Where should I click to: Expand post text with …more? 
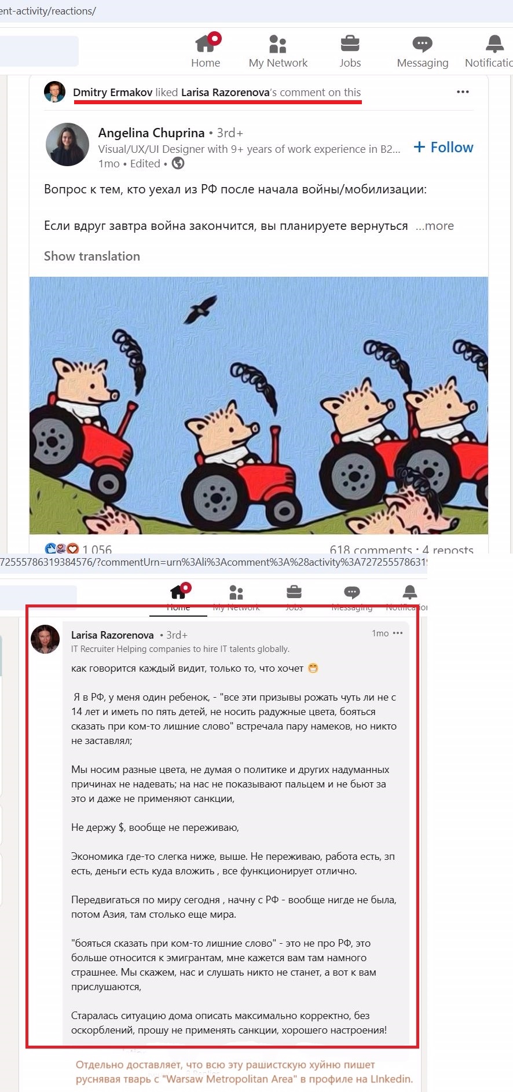click(x=435, y=226)
